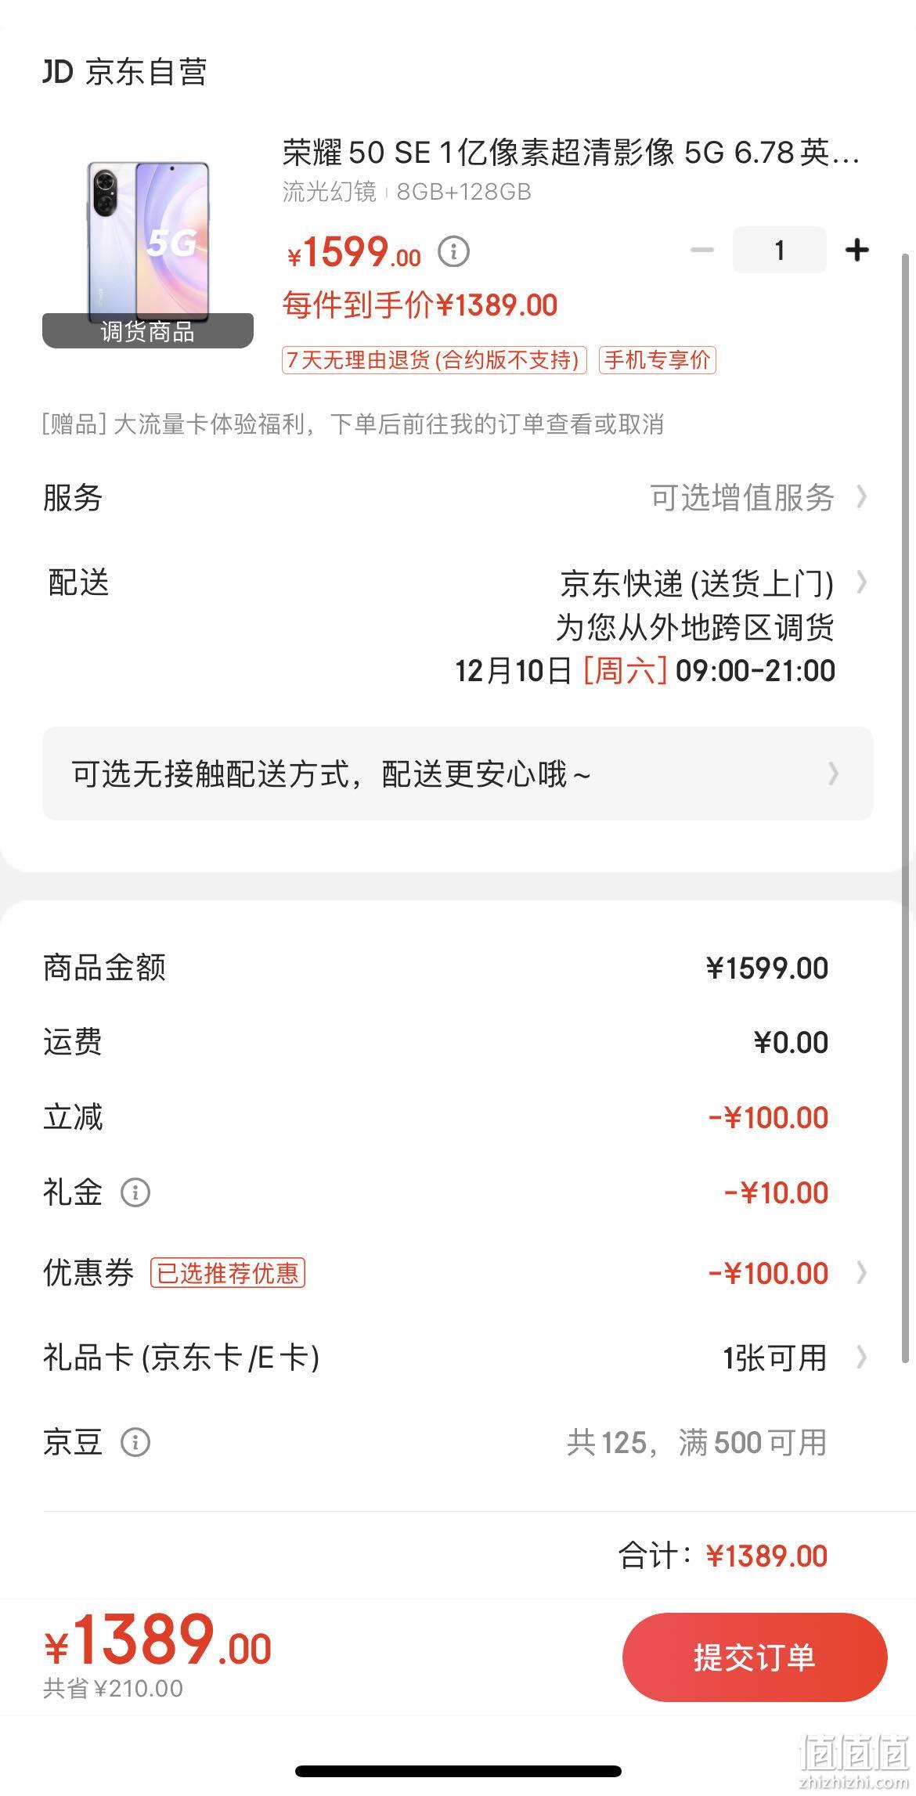Open 可选无接触配送方式 delivery banner
Image resolution: width=916 pixels, height=1796 pixels.
tap(458, 774)
